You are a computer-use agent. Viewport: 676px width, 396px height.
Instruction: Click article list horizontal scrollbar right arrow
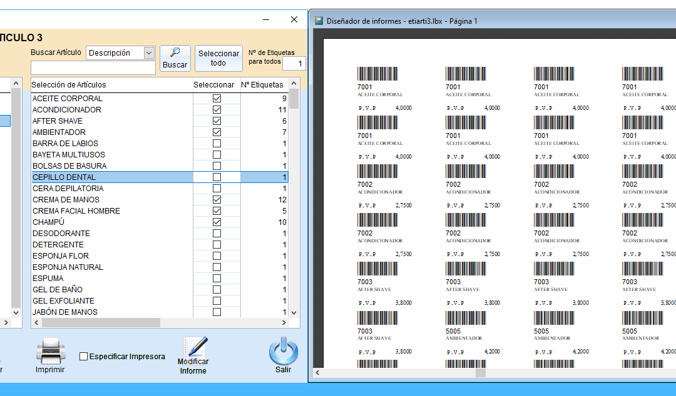(284, 322)
